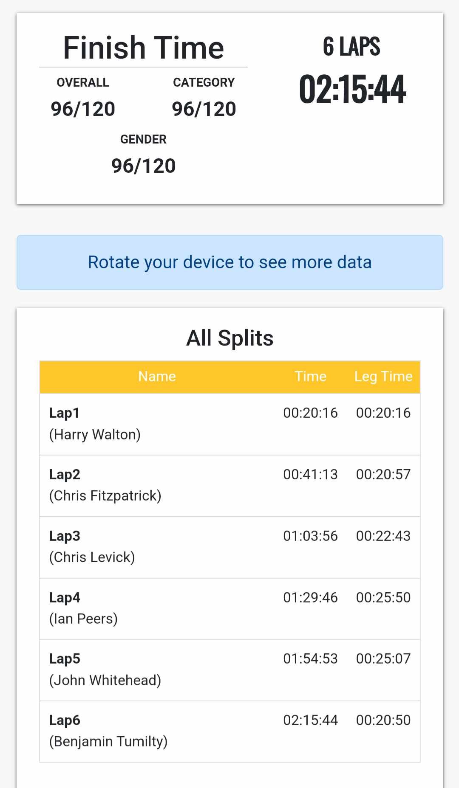Image resolution: width=459 pixels, height=788 pixels.
Task: Click the Category rank 96/120 value
Action: pyautogui.click(x=204, y=109)
